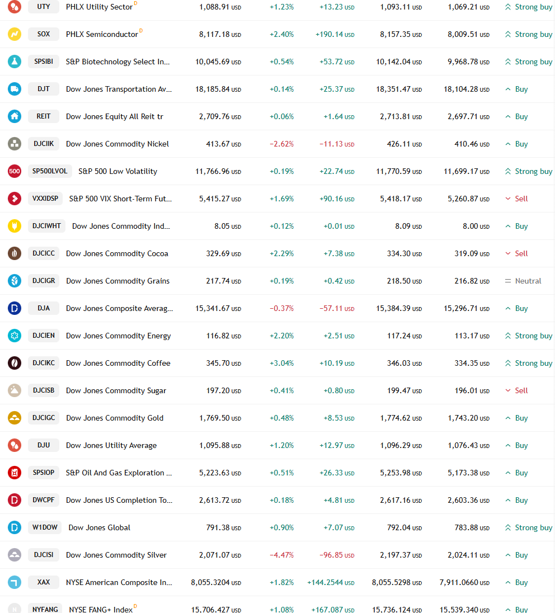Viewport: 555px width, 613px height.
Task: Click -57.11 USD change in DJA row
Action: 337,308
